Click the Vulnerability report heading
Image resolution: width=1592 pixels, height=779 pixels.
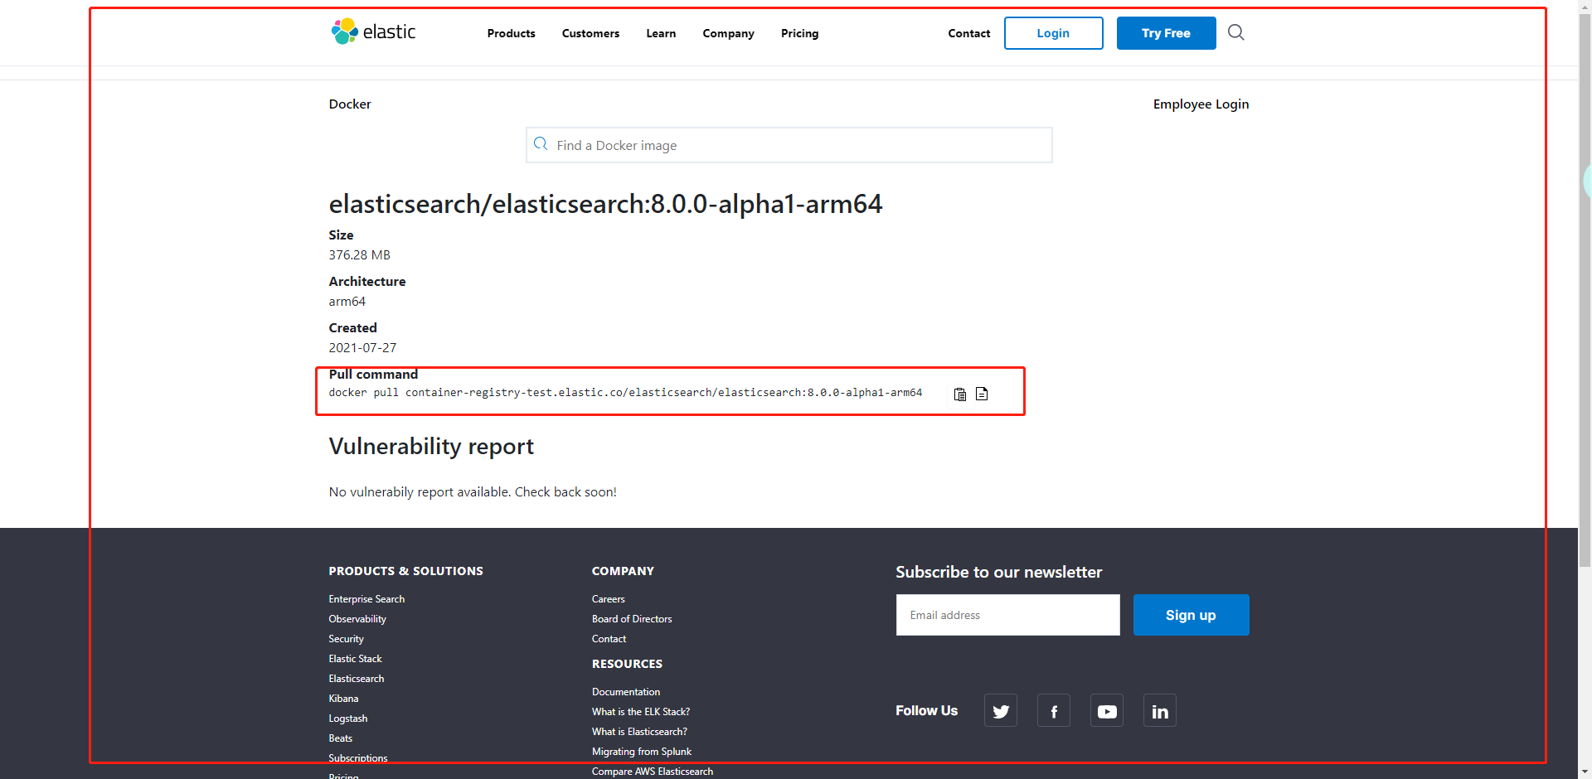(x=431, y=447)
